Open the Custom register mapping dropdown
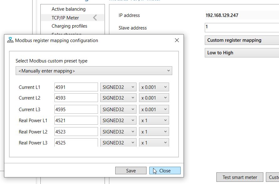The image size is (279, 184). tap(242, 40)
